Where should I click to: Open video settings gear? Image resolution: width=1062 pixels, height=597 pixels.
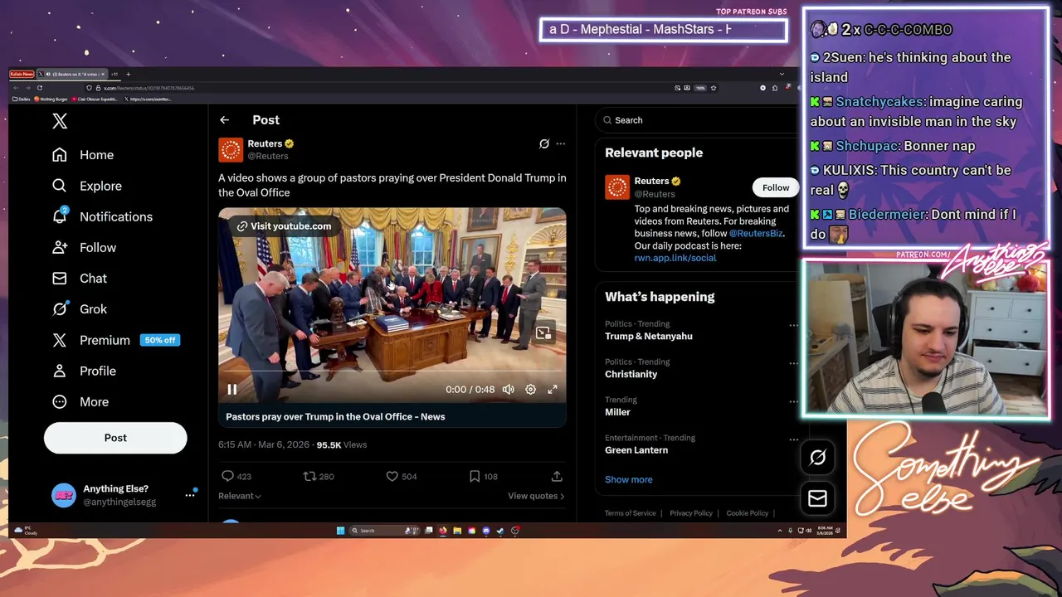pyautogui.click(x=530, y=389)
